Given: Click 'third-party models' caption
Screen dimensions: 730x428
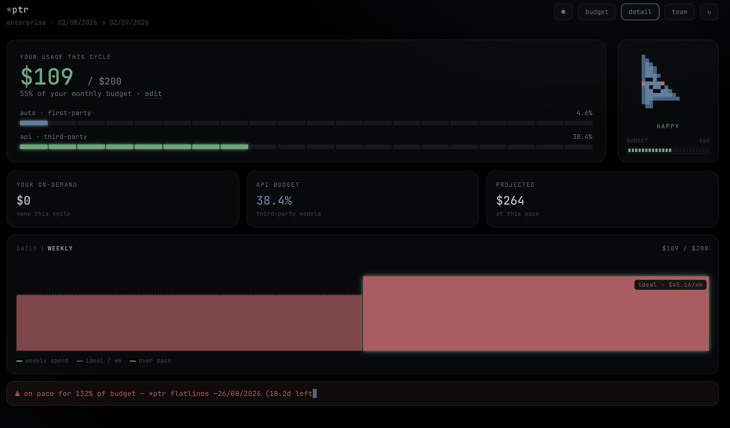Looking at the screenshot, I should pos(288,214).
